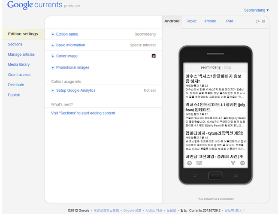278x214 pixels.
Task: Tap the 앱피타이저 - Cytus article headline
Action: click(x=215, y=133)
